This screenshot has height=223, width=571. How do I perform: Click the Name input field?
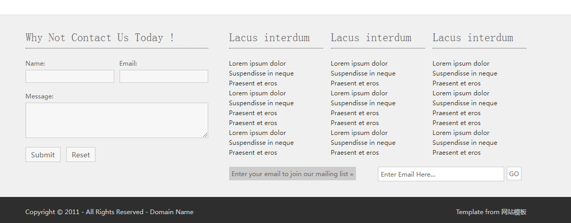[x=69, y=77]
